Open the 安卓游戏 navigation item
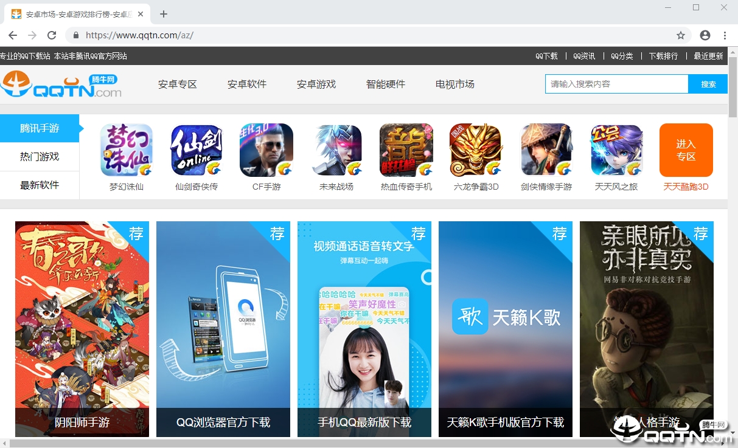Viewport: 738px width, 448px height. (316, 84)
